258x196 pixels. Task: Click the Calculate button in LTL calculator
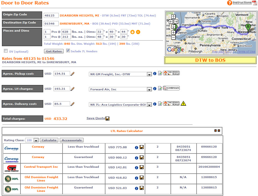pyautogui.click(x=49, y=140)
